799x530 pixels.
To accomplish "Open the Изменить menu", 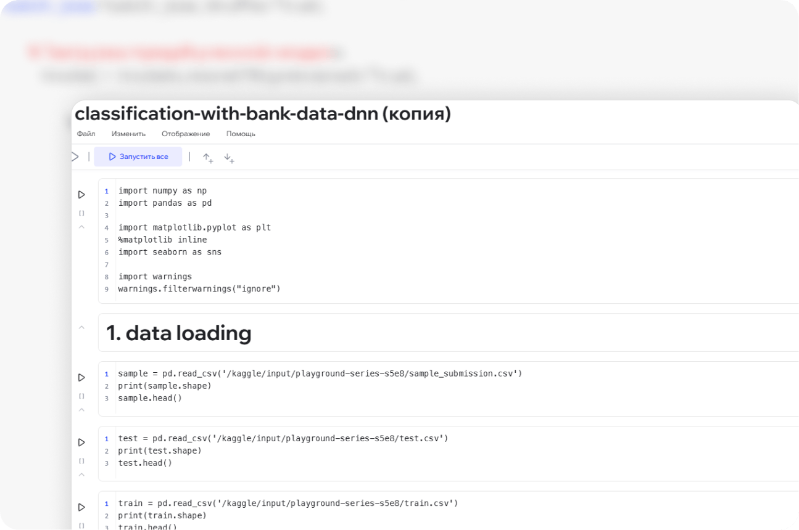I will [x=128, y=134].
